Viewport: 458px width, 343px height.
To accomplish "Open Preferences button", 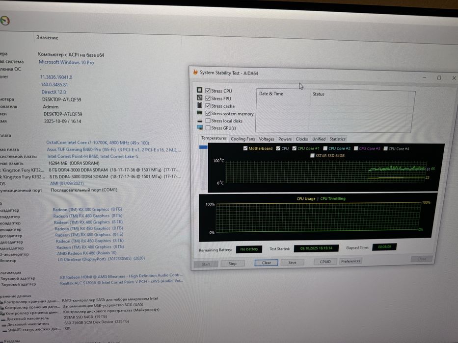I will [350, 261].
